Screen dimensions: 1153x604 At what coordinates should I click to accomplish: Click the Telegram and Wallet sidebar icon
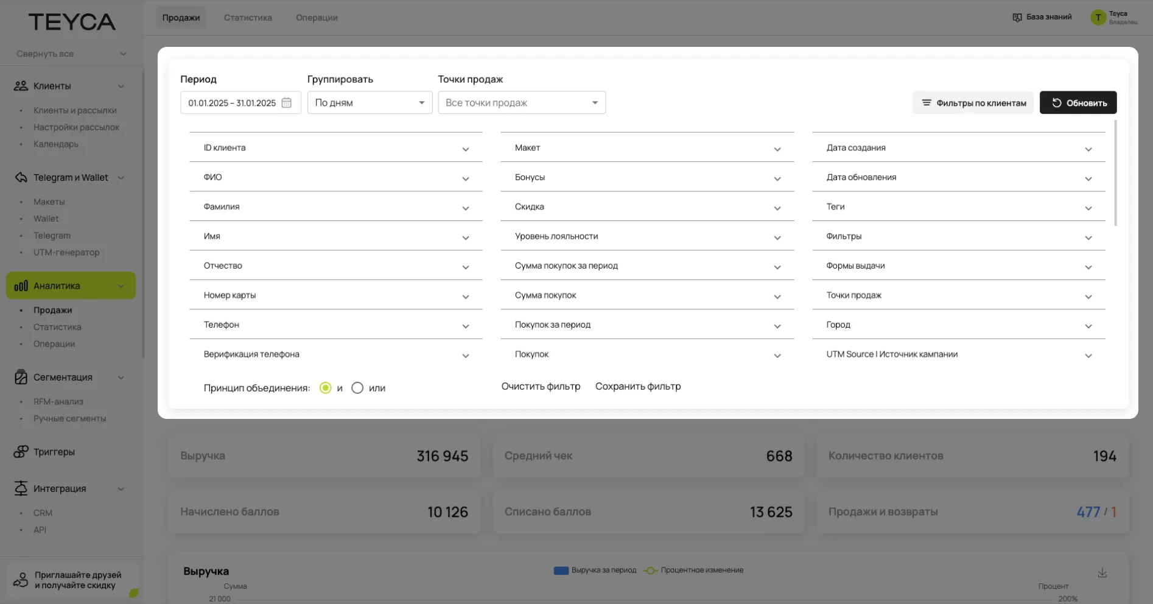[21, 177]
